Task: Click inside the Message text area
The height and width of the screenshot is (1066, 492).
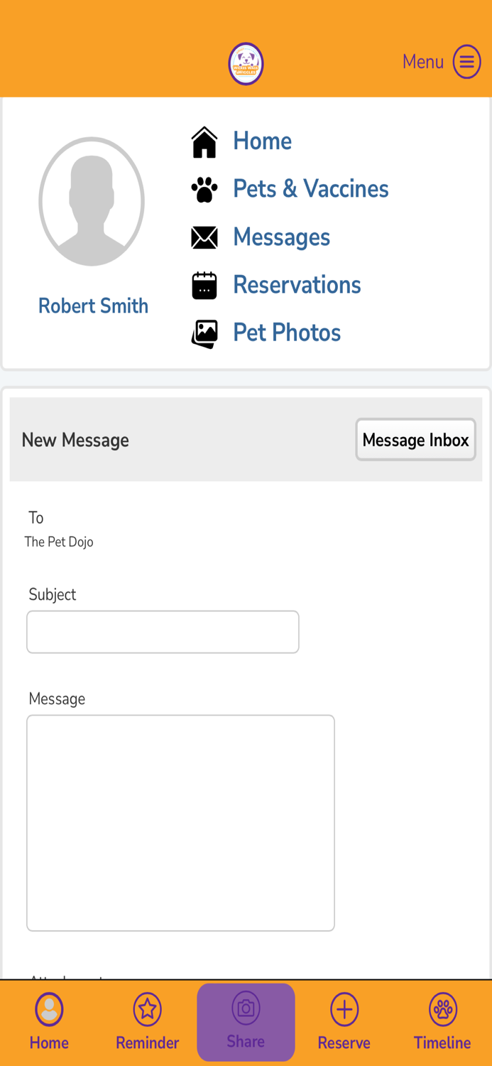Action: click(180, 822)
